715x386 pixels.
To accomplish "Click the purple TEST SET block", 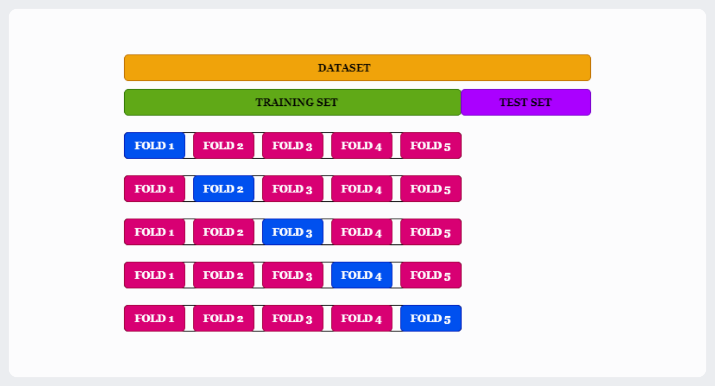I will 526,102.
